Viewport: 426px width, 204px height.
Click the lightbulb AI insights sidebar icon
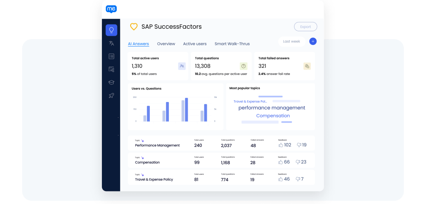pos(111,30)
